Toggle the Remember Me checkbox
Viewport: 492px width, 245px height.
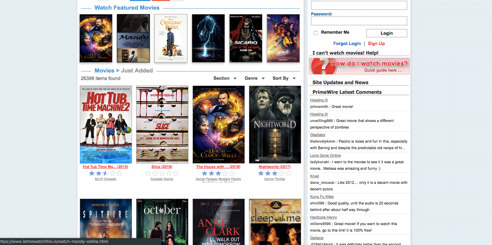(x=316, y=33)
